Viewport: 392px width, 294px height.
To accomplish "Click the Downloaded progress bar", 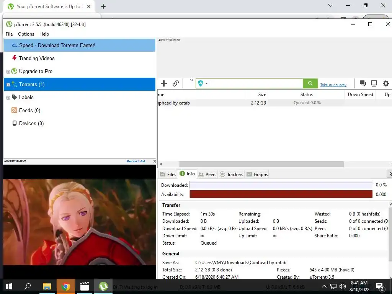I will (281, 185).
